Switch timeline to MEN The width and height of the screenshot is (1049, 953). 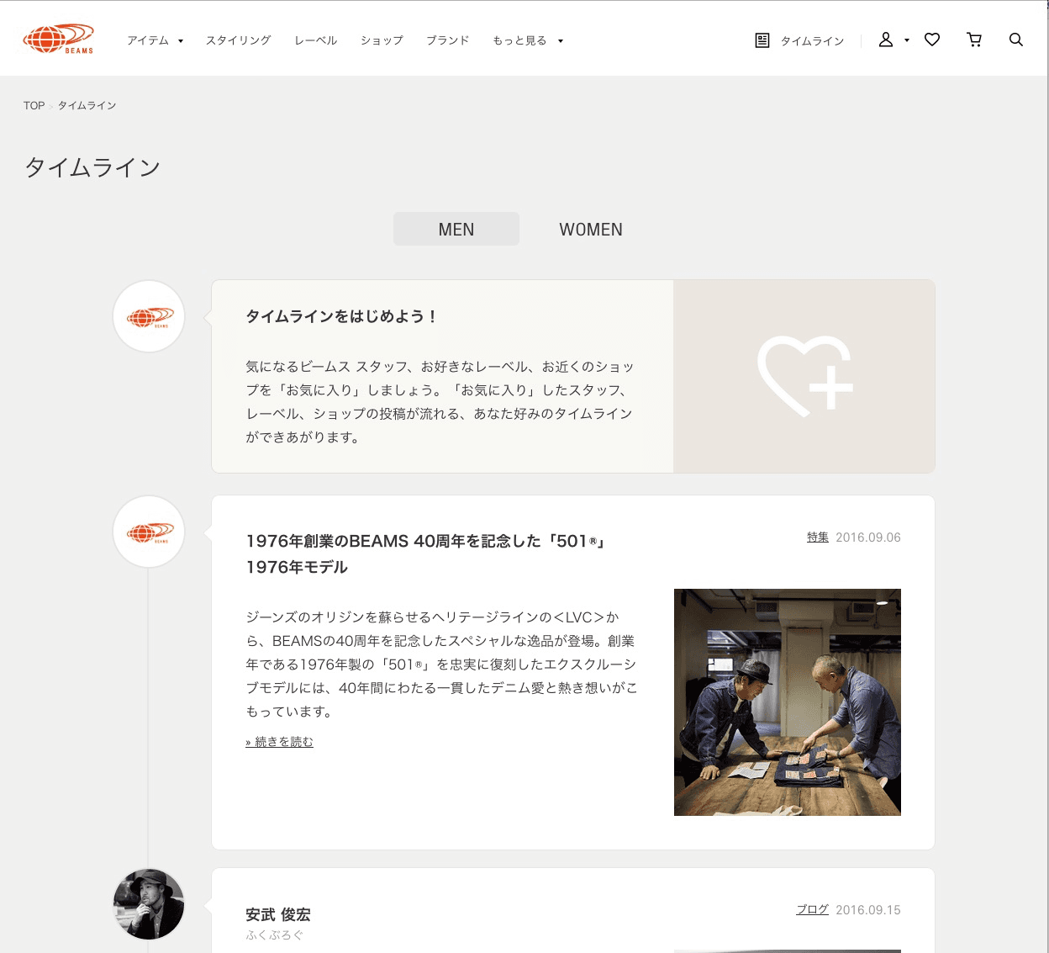point(456,230)
